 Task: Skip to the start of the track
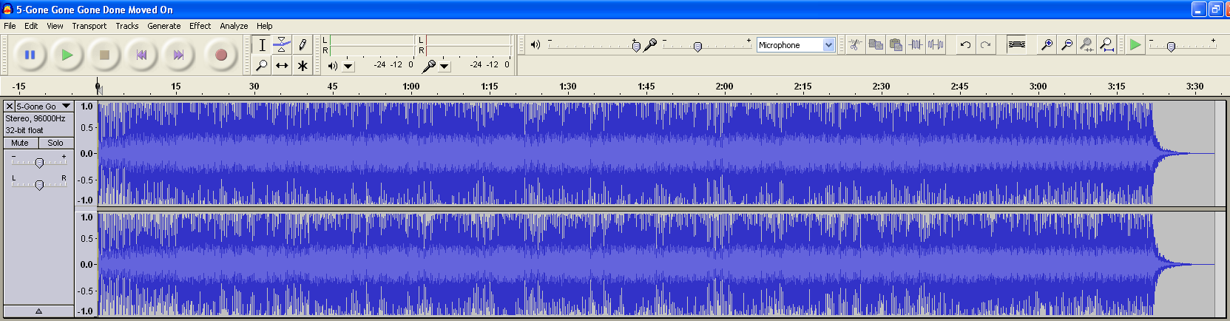tap(141, 55)
